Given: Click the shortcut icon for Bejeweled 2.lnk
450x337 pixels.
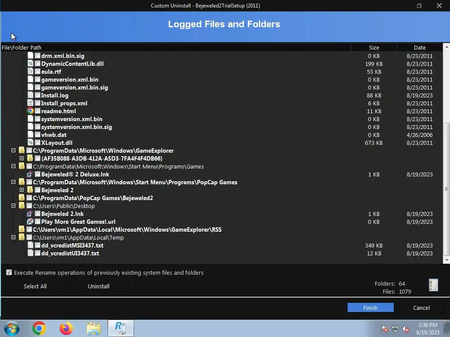Looking at the screenshot, I should tap(30, 214).
